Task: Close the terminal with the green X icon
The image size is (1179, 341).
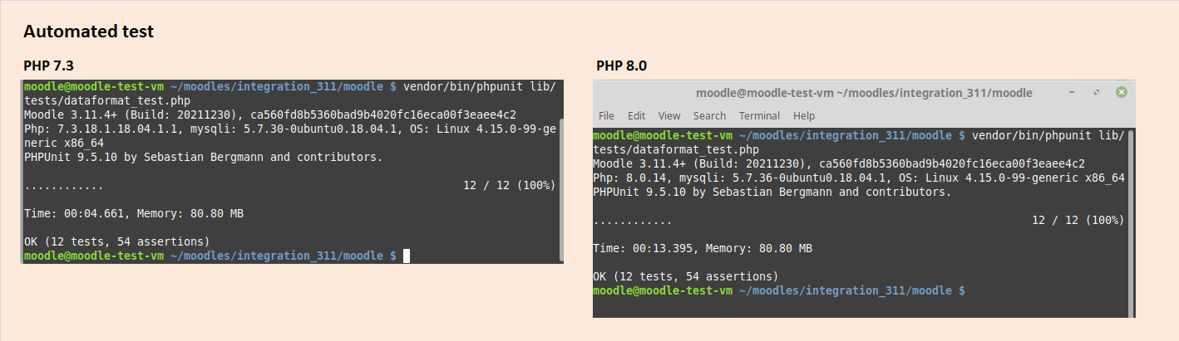Action: pos(1121,92)
